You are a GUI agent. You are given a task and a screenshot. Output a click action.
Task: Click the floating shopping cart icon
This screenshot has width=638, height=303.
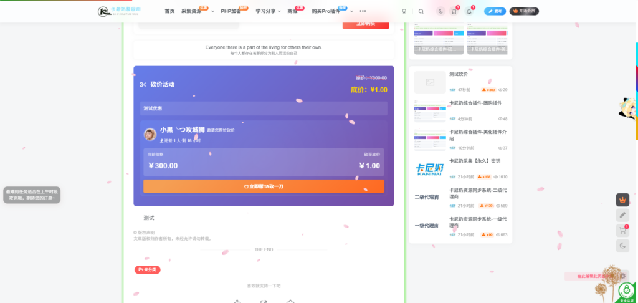pyautogui.click(x=622, y=231)
